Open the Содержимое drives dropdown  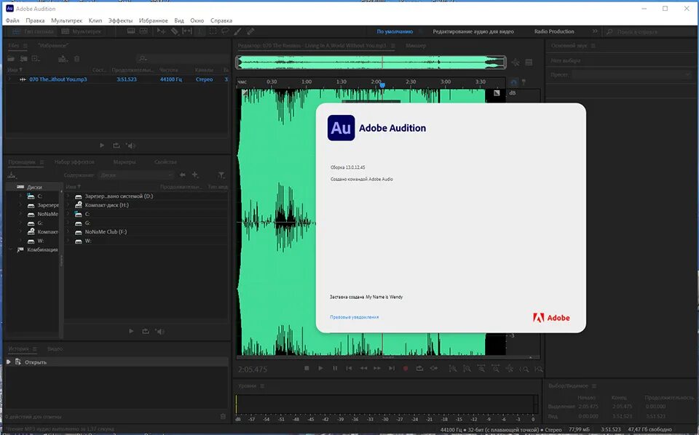136,175
